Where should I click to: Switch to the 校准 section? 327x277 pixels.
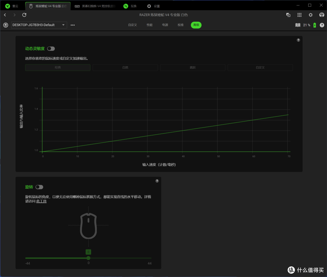click(x=180, y=25)
